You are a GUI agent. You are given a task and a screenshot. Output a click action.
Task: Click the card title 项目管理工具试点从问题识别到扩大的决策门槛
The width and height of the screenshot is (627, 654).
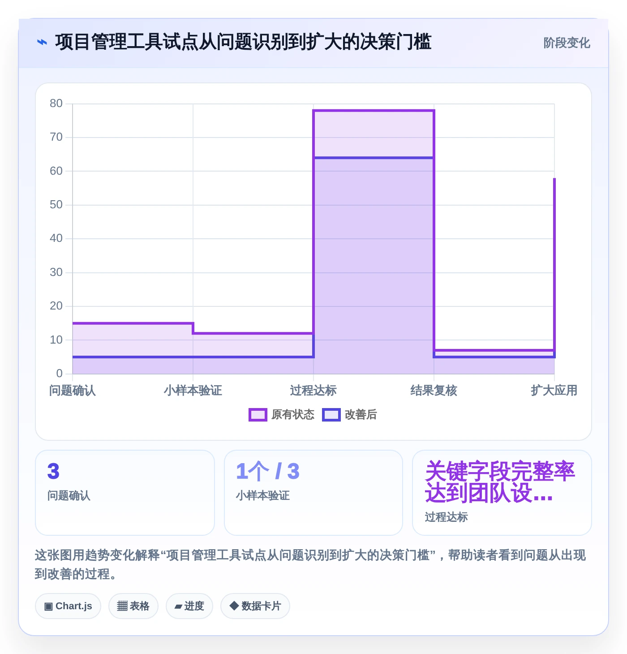[x=243, y=43]
